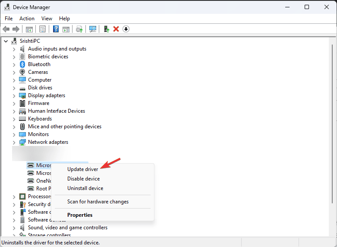
Task: Expand the Processors node
Action: 14,197
